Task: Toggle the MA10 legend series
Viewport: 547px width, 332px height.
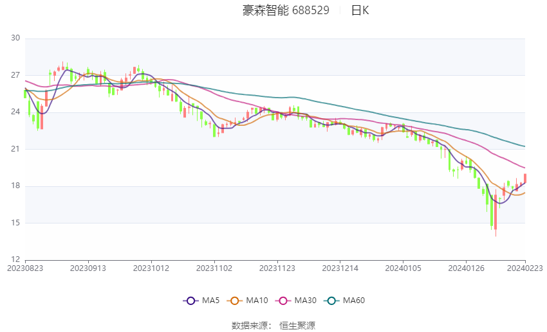Action: [247, 301]
